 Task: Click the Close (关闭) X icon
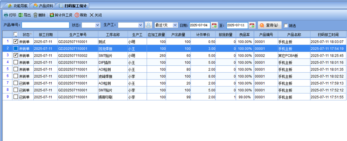point(92,15)
